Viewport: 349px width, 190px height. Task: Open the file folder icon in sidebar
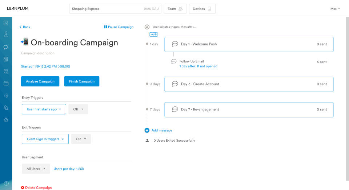pos(6,83)
